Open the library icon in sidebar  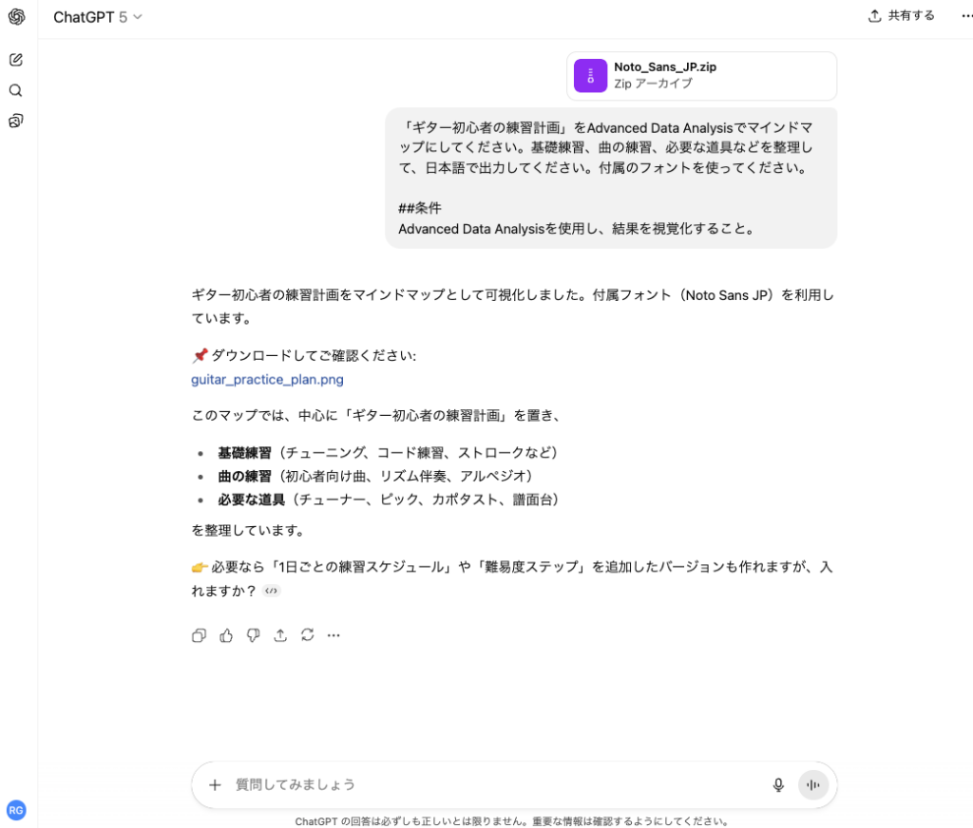click(x=16, y=121)
